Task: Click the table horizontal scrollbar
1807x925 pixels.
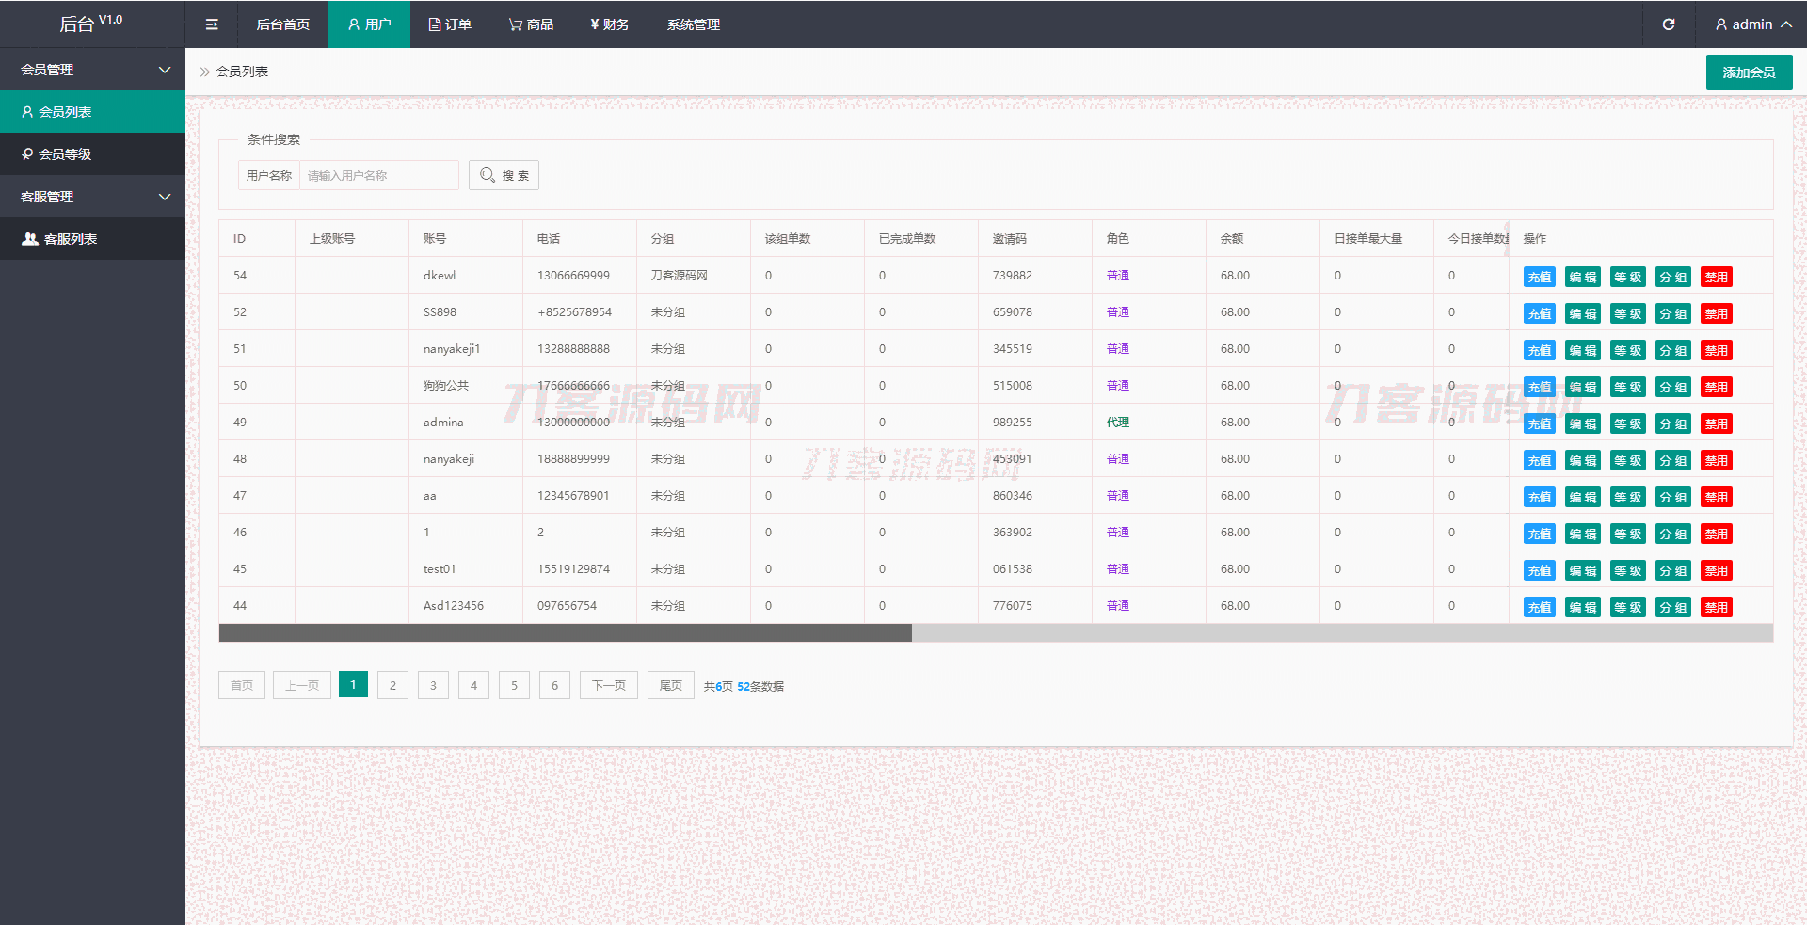Action: (x=565, y=633)
